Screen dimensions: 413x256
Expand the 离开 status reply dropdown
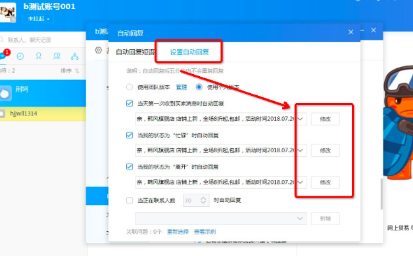tap(301, 182)
